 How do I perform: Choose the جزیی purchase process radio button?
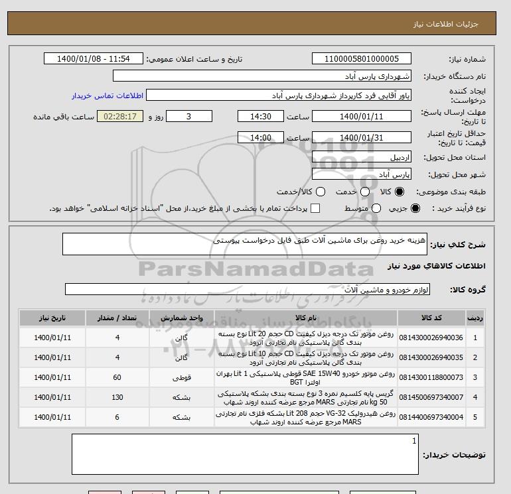pos(415,208)
